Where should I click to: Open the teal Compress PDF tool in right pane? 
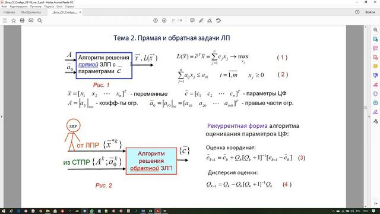(375, 103)
